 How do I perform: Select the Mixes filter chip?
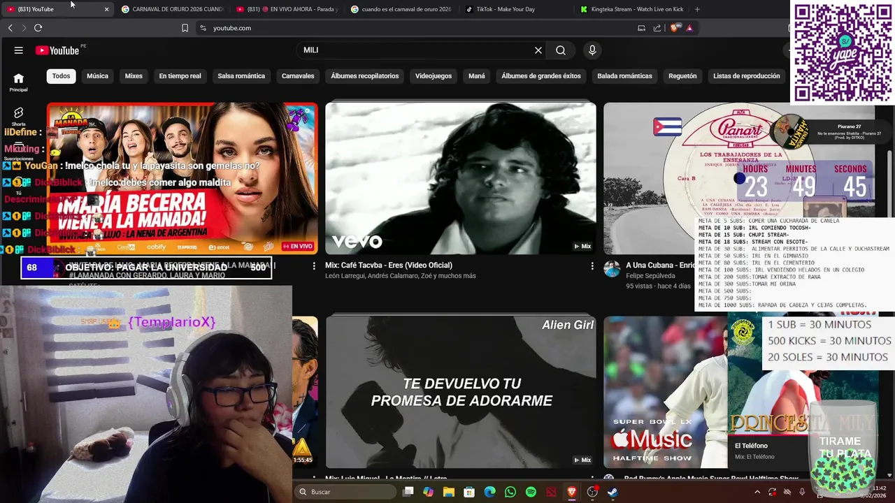(x=134, y=76)
